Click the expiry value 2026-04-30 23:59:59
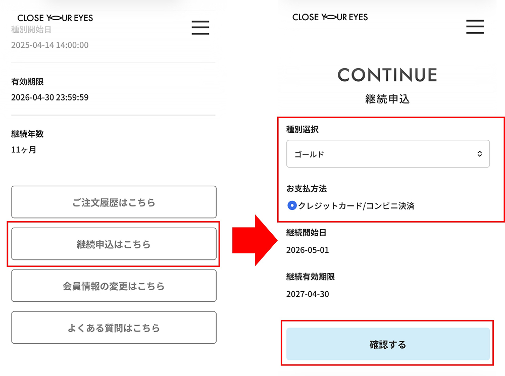The image size is (505, 376). 50,97
